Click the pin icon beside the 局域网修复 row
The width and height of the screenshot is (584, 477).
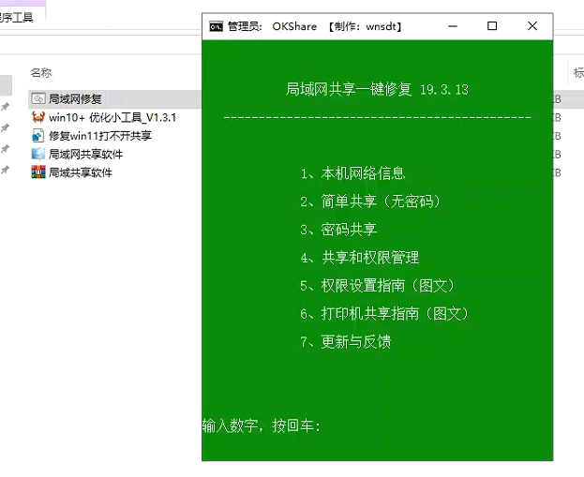coord(5,107)
